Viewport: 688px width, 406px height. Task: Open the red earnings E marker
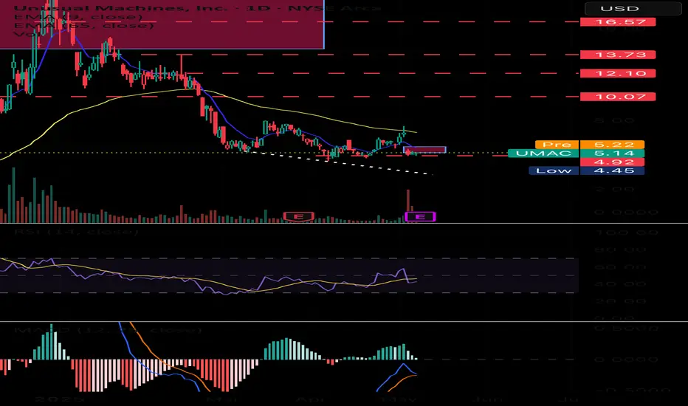coord(298,216)
